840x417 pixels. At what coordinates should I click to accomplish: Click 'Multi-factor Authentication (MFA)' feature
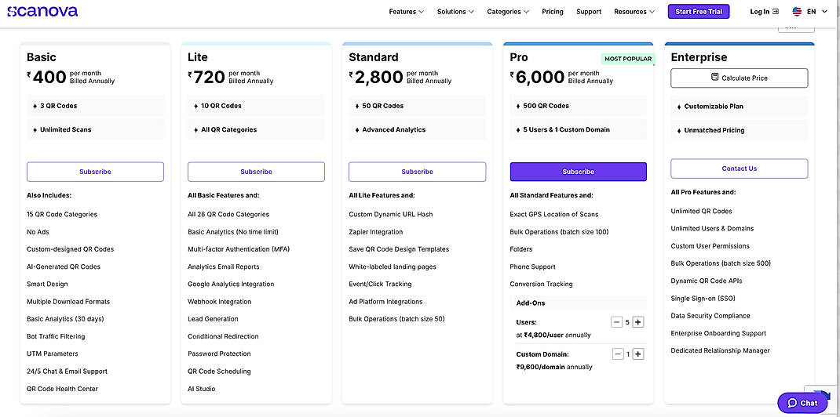[239, 249]
